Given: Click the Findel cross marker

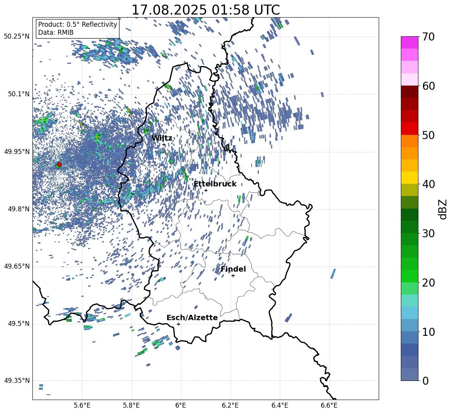Looking at the screenshot, I should tap(233, 276).
